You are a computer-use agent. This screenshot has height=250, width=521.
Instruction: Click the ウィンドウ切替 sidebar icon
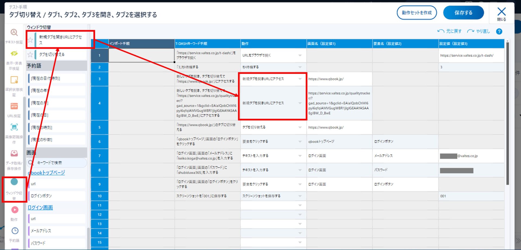(14, 182)
